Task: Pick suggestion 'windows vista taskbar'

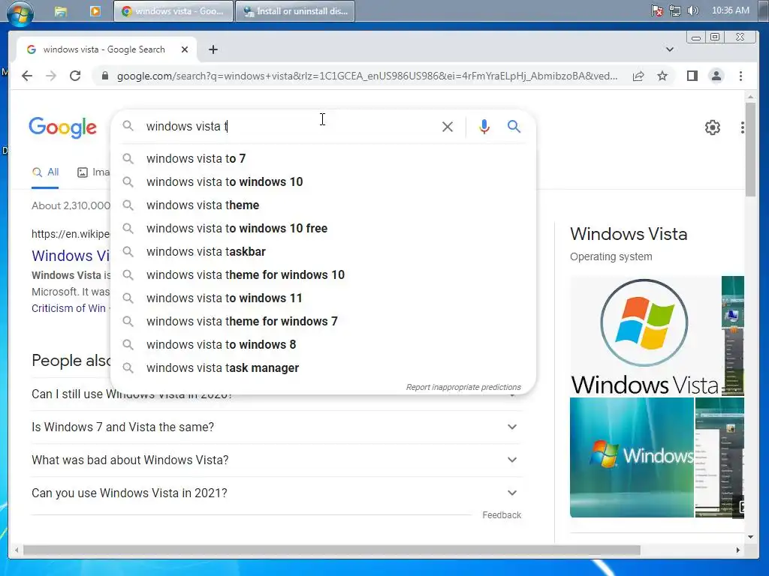Action: (324, 252)
